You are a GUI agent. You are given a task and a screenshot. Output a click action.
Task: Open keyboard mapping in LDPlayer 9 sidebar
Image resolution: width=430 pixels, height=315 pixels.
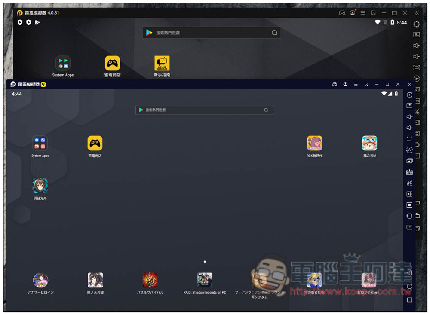point(409,106)
